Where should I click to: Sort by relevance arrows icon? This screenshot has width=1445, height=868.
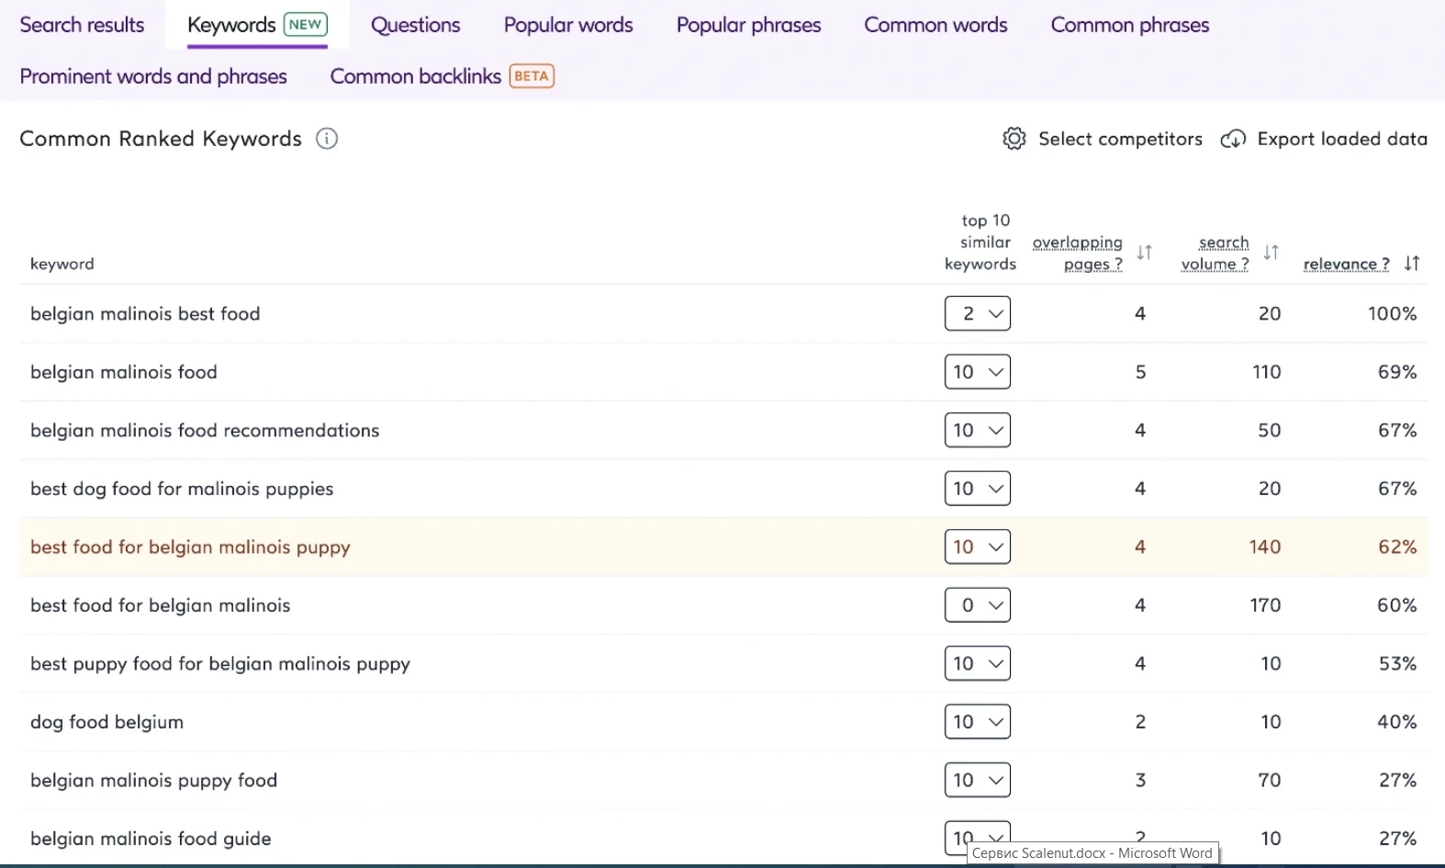click(1412, 264)
